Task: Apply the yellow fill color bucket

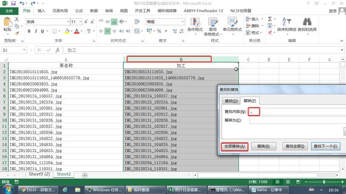Action: click(67, 31)
